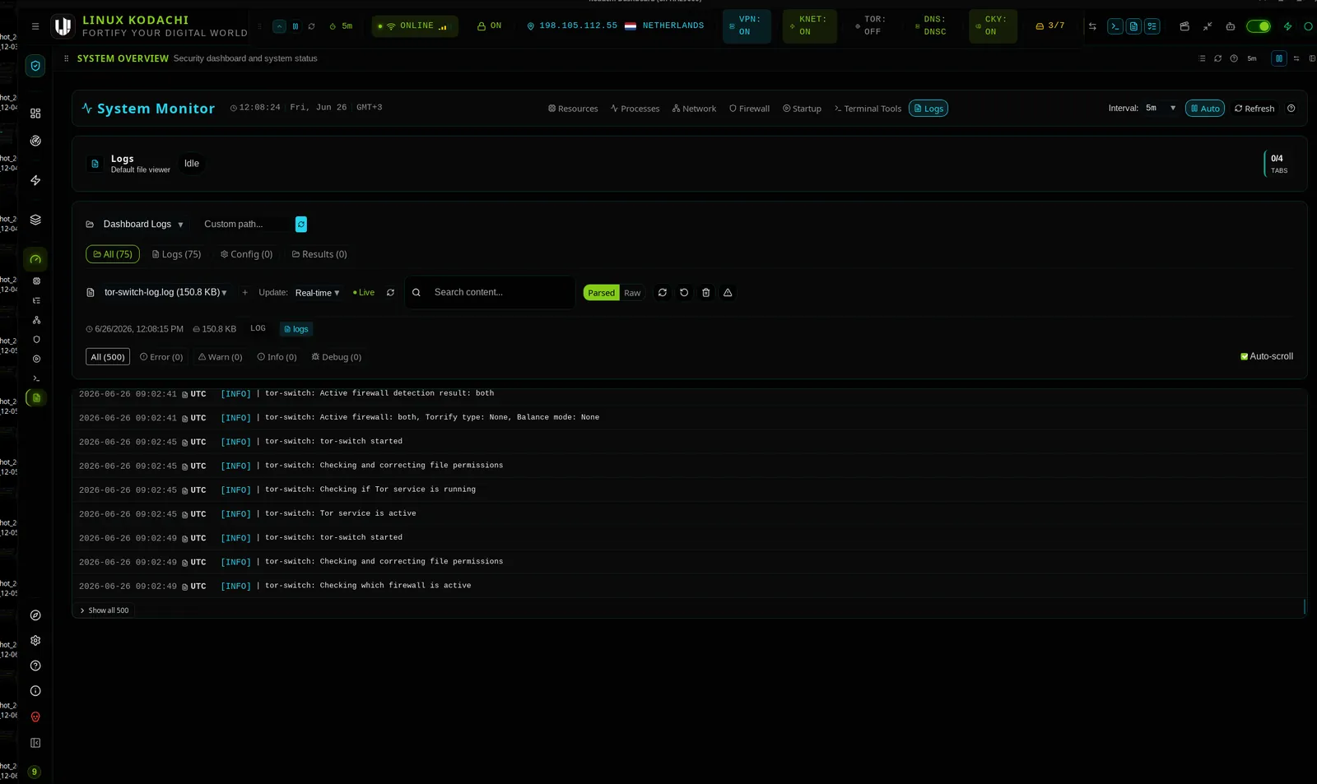Image resolution: width=1317 pixels, height=784 pixels.
Task: Click the inward arrows minimize icon
Action: pos(1208,26)
